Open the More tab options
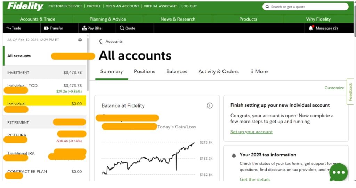 click(259, 71)
